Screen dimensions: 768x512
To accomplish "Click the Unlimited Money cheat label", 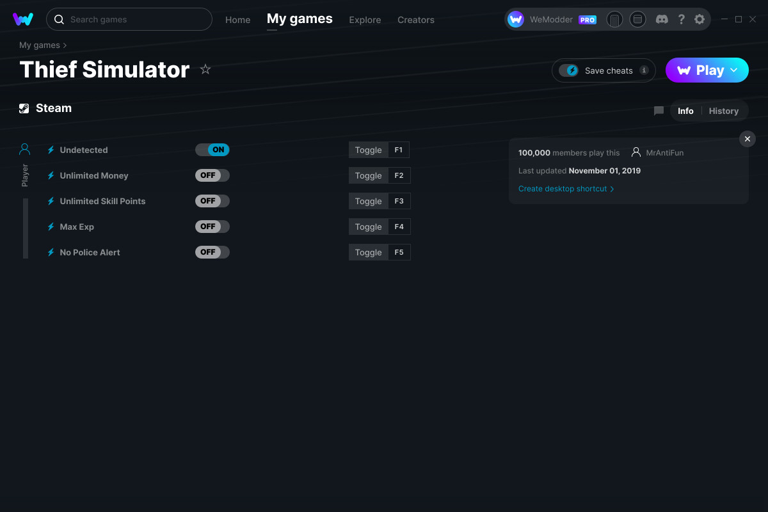I will pos(94,175).
